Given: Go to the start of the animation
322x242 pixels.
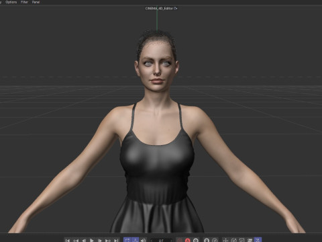Looking at the screenshot, I should (x=68, y=241).
